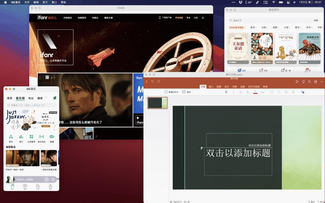325x203 pixels.
Task: Switch to the 设计 ribbon tab
Action: coord(227,87)
